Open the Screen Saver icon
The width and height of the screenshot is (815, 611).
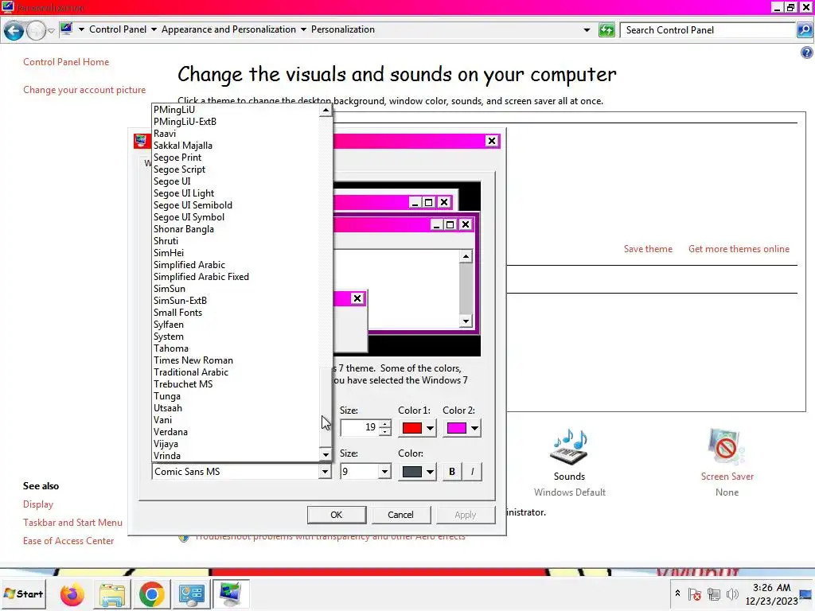point(726,447)
